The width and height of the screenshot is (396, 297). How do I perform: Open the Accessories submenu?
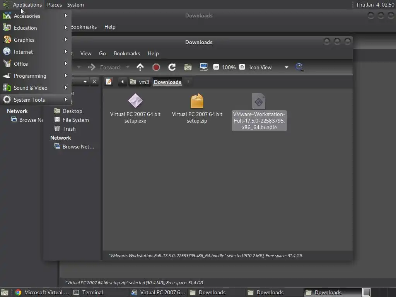(x=36, y=15)
